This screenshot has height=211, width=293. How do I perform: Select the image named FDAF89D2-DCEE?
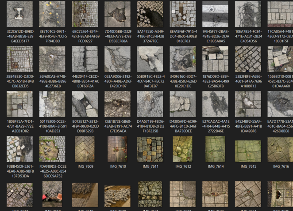point(52,149)
